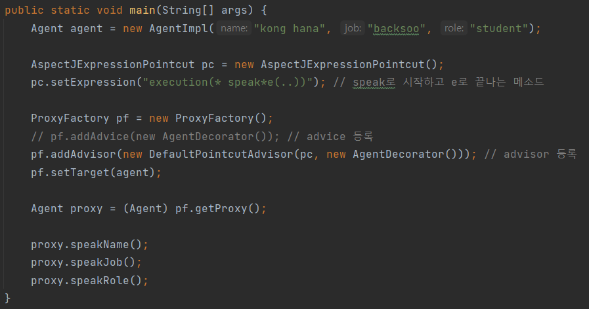The width and height of the screenshot is (589, 309).
Task: Click the 'String[]' parameter type
Action: click(x=188, y=10)
